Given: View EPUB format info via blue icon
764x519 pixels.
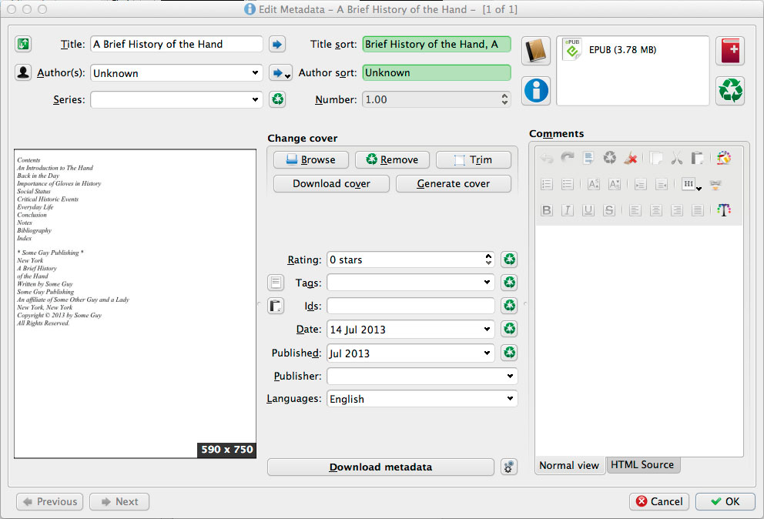Looking at the screenshot, I should (x=535, y=91).
